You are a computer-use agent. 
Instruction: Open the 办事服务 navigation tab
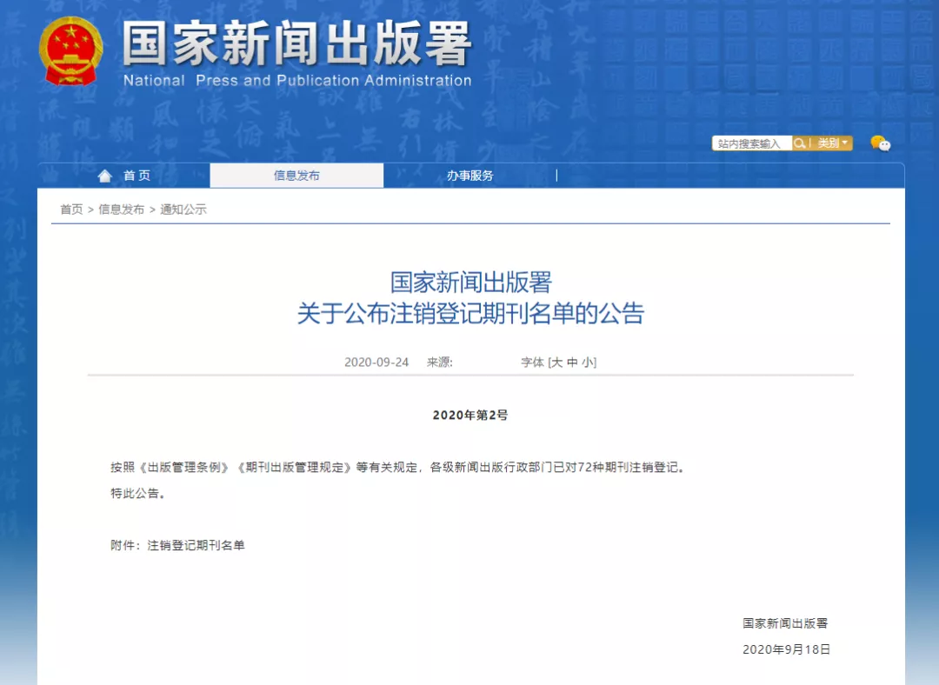pyautogui.click(x=470, y=176)
